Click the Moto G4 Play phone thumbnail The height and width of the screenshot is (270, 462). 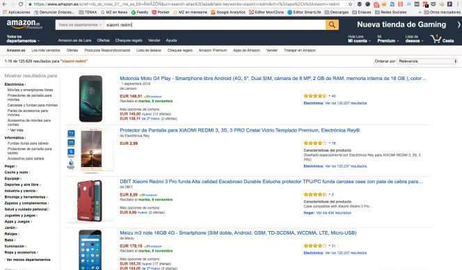pyautogui.click(x=90, y=98)
